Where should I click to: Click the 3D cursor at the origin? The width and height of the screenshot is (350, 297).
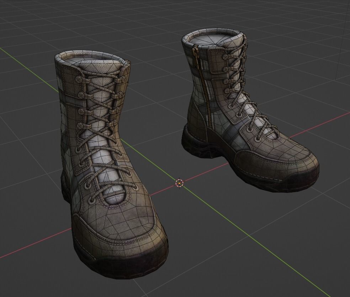click(179, 183)
